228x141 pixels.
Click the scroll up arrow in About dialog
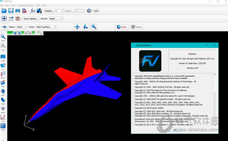click(x=215, y=75)
